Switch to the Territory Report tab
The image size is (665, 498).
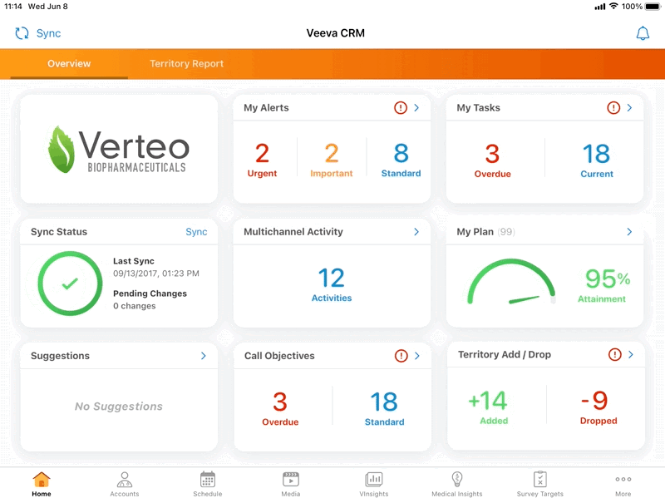186,64
